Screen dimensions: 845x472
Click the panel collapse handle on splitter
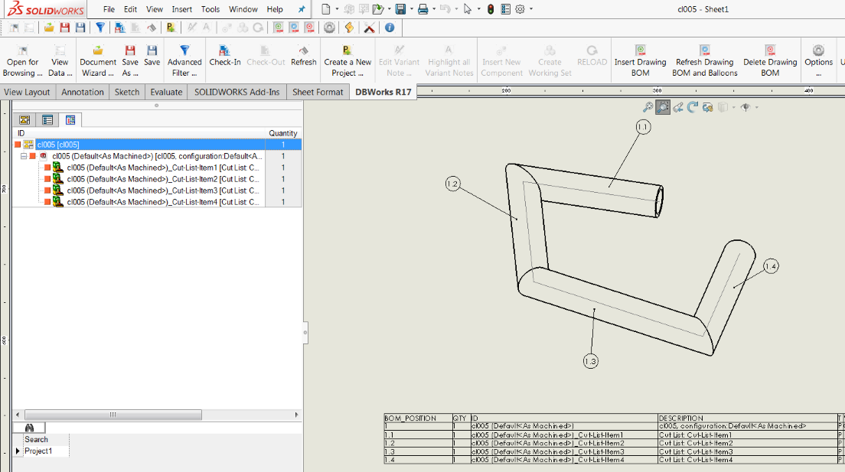click(x=305, y=333)
